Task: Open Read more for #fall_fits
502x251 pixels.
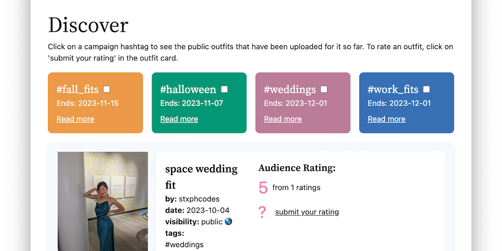Action: pyautogui.click(x=75, y=119)
